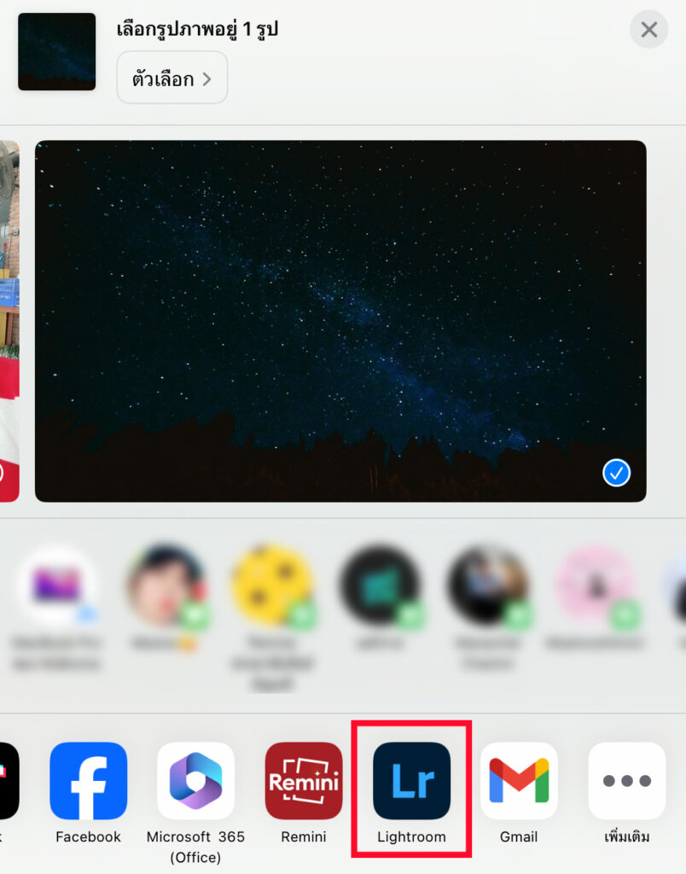Tap the partially visible TikTok icon
This screenshot has width=686, height=874.
click(7, 781)
